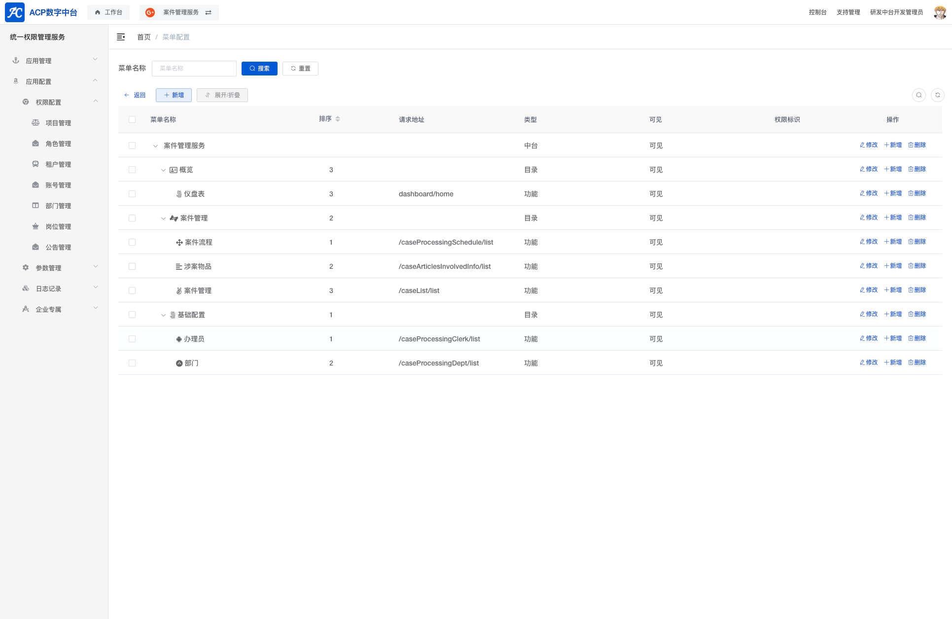952x619 pixels.
Task: Click the switch icon beside 案件管理服务
Action: click(209, 13)
